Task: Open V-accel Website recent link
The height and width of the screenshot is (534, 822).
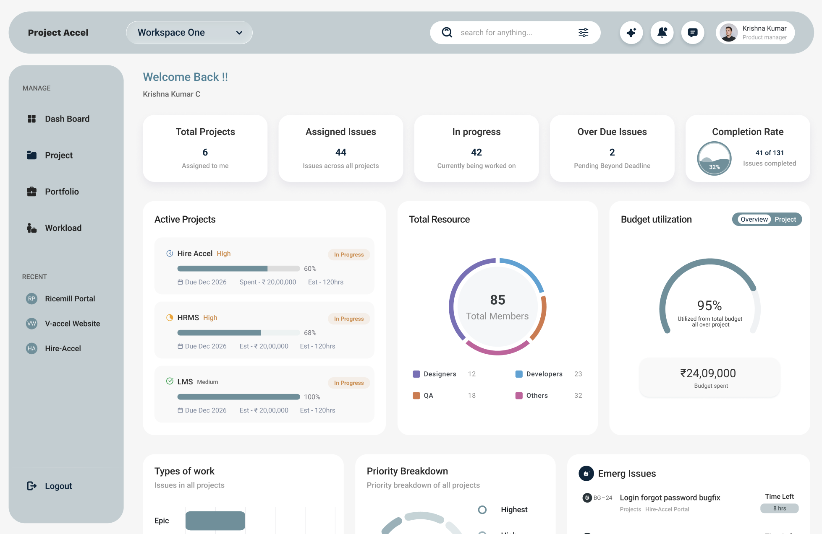Action: click(72, 324)
